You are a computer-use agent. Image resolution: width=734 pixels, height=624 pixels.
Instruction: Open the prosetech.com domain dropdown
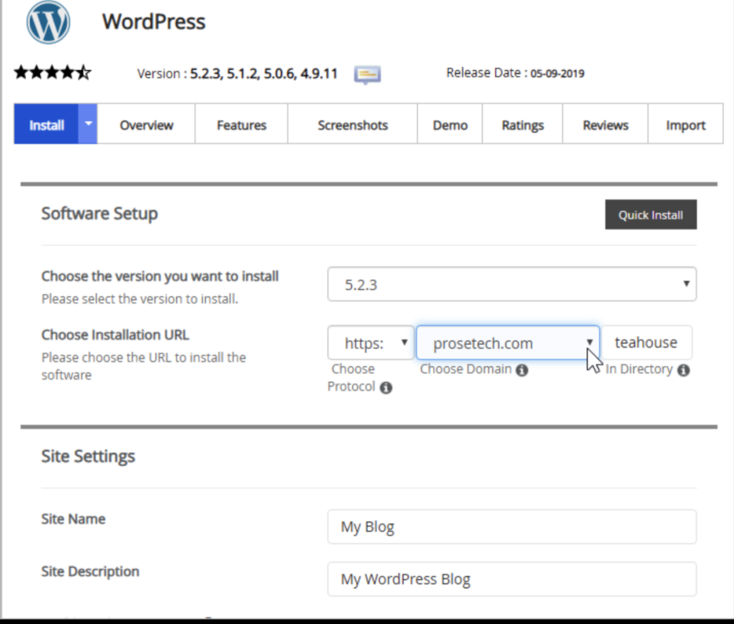click(507, 343)
